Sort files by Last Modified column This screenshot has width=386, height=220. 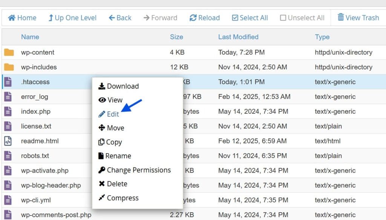pyautogui.click(x=238, y=37)
